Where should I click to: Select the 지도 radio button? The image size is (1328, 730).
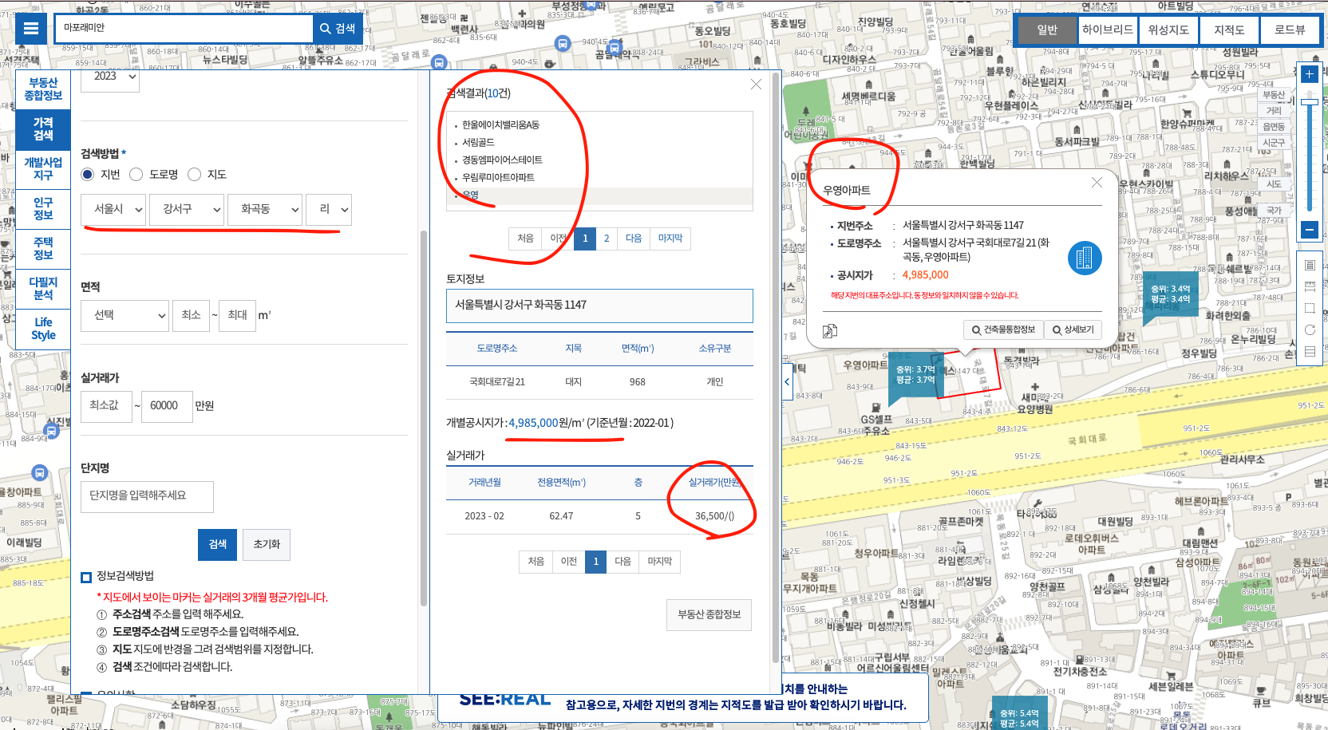[194, 174]
